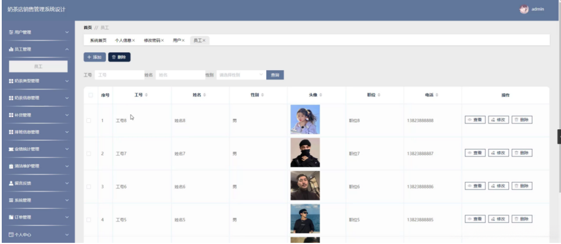The image size is (561, 244).
Task: Open the 系统首页 tab
Action: 98,41
